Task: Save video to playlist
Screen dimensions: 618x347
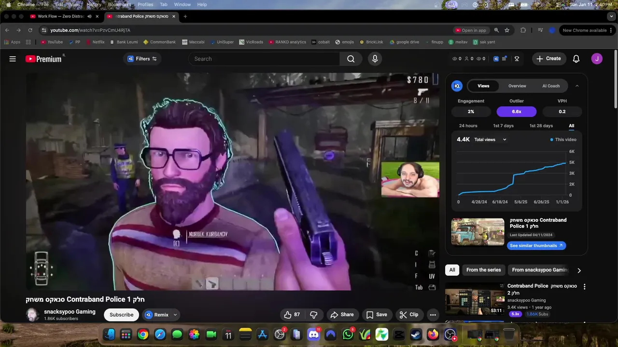Action: pyautogui.click(x=377, y=315)
